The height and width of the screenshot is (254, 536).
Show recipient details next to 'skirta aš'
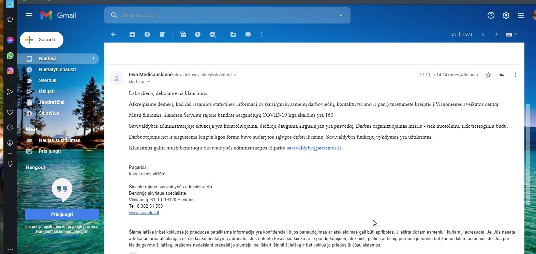[149, 82]
